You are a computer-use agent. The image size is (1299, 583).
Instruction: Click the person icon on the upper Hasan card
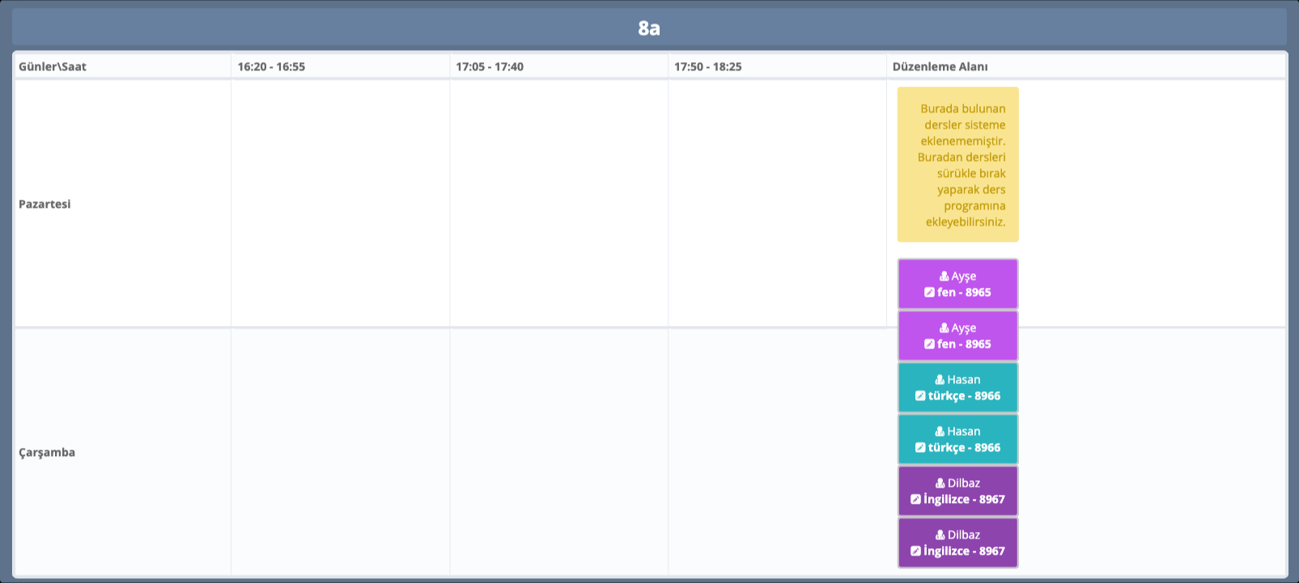click(940, 380)
